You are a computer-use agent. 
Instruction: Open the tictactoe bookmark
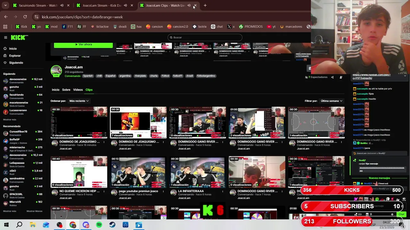click(100, 27)
